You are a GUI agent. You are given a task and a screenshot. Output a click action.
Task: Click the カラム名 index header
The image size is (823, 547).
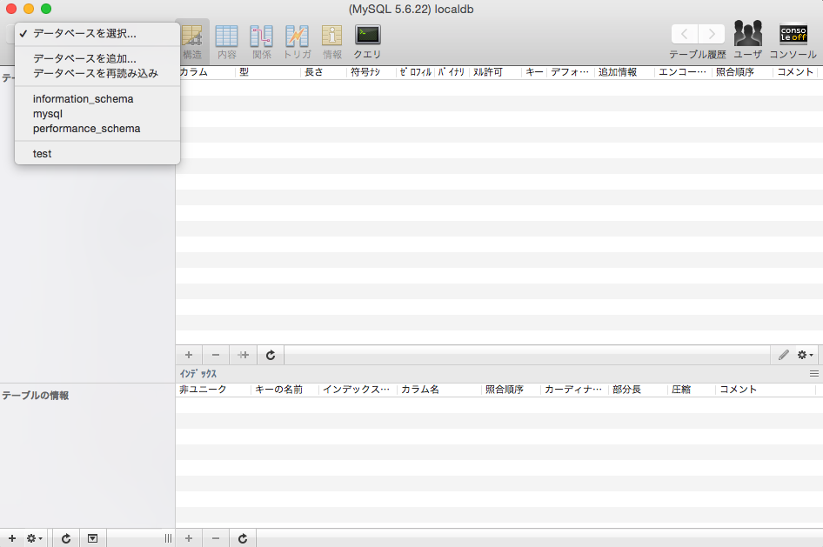[x=439, y=390]
